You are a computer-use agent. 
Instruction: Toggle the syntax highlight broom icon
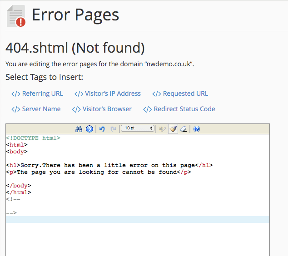click(173, 129)
